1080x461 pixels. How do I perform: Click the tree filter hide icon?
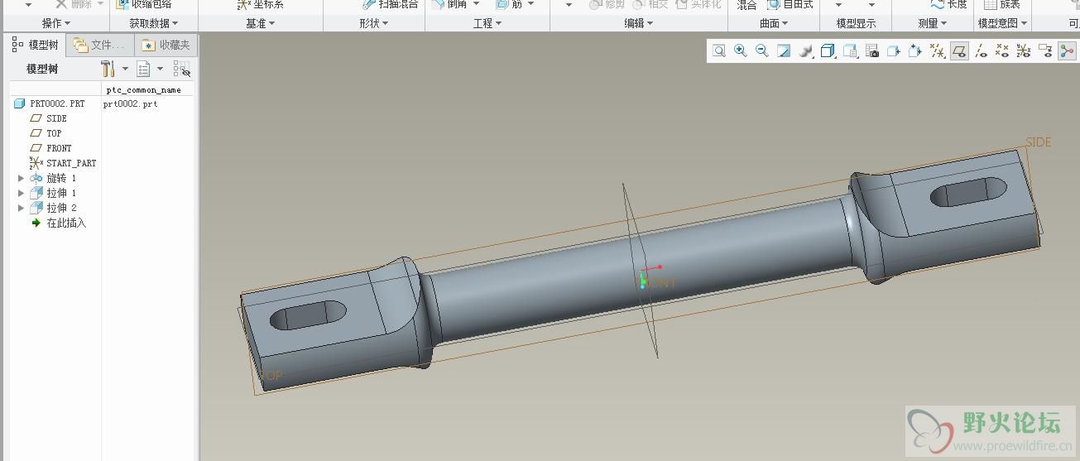point(181,69)
